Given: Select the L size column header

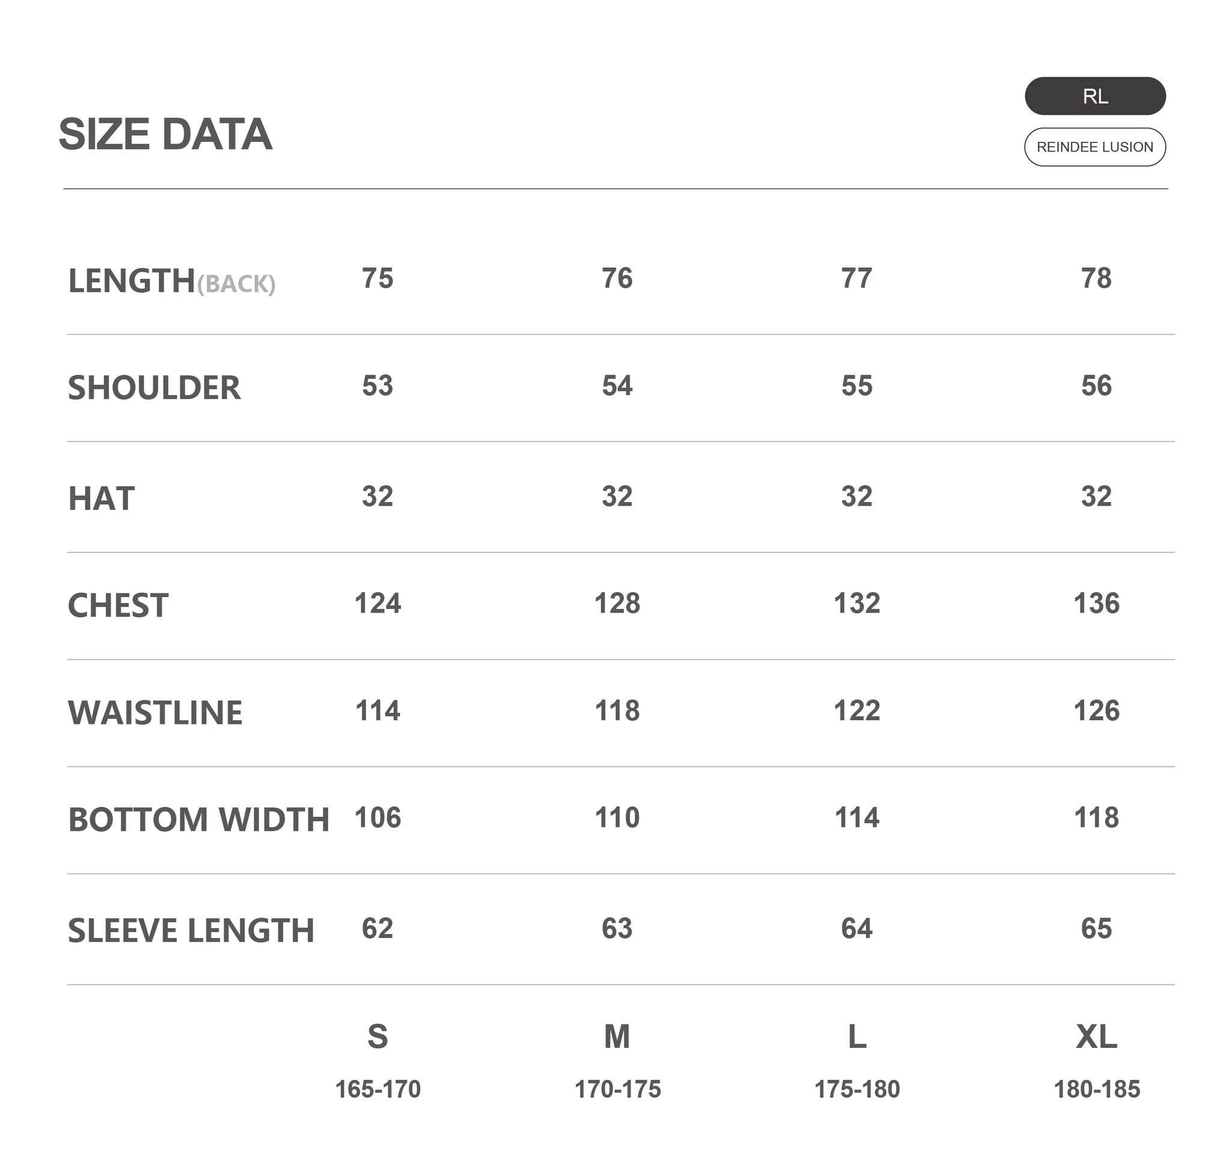Looking at the screenshot, I should pos(857,1037).
